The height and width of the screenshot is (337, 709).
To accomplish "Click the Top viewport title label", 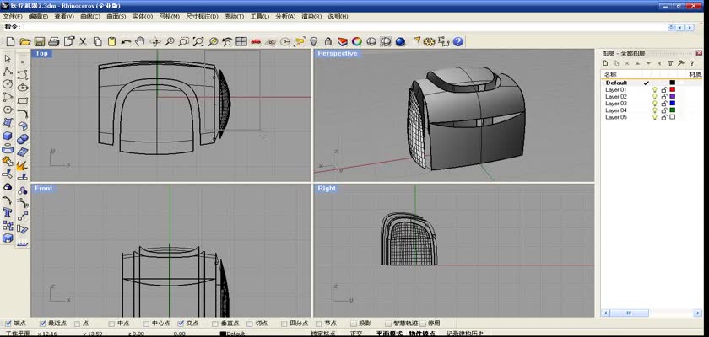I will pos(42,54).
